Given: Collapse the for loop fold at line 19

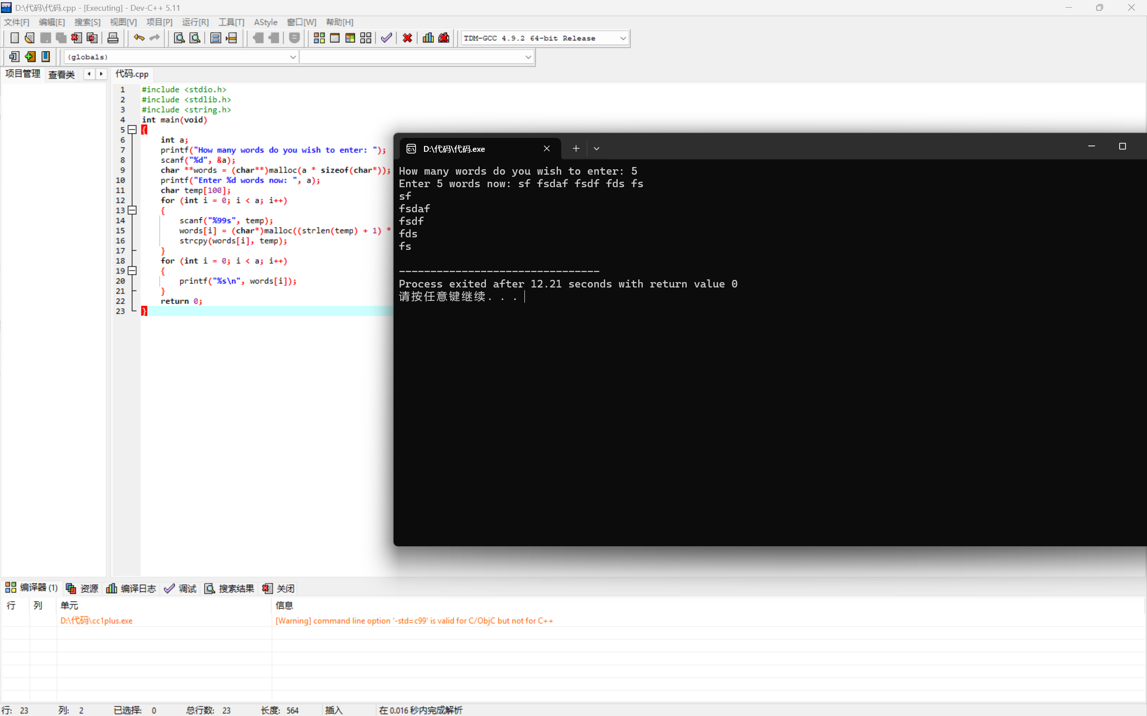Looking at the screenshot, I should pos(132,271).
